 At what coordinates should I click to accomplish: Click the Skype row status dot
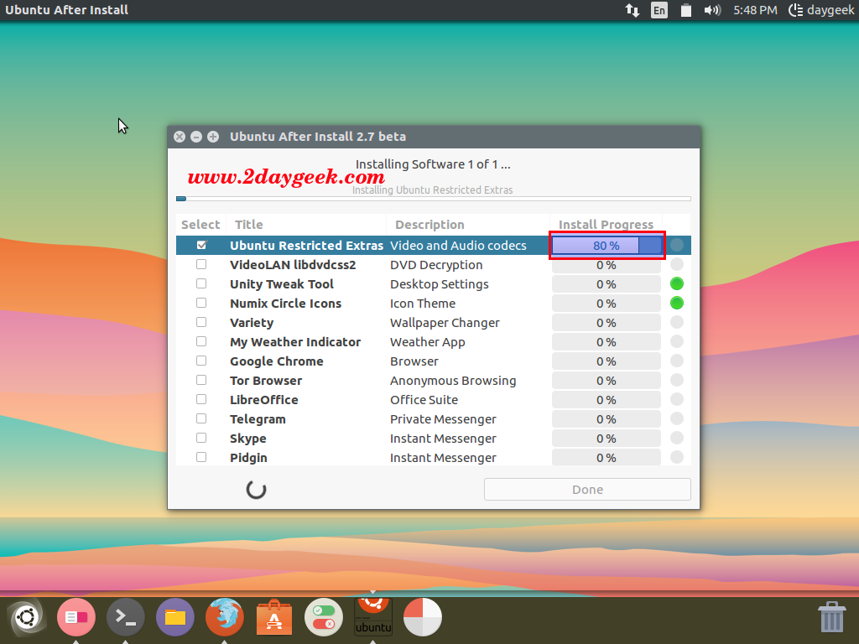[677, 438]
